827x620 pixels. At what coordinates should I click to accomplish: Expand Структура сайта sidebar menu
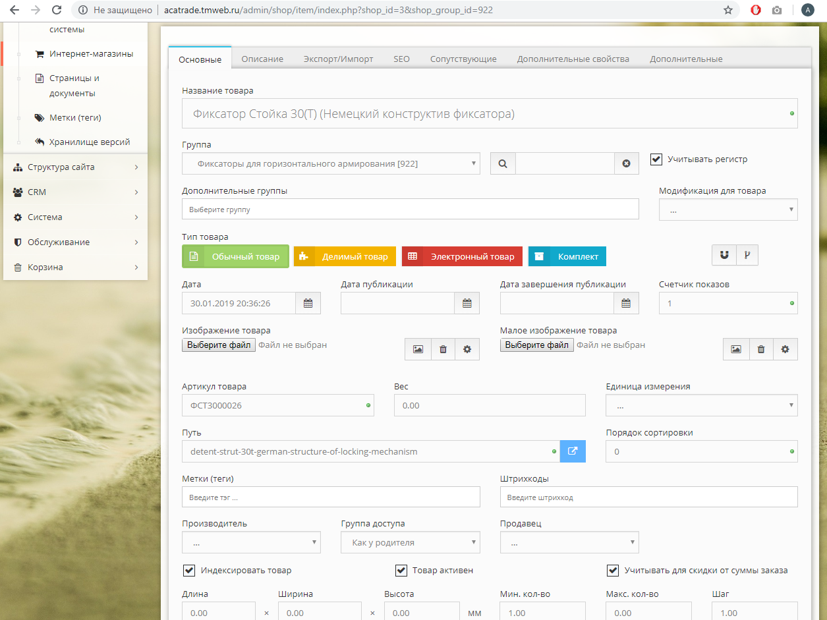point(75,167)
